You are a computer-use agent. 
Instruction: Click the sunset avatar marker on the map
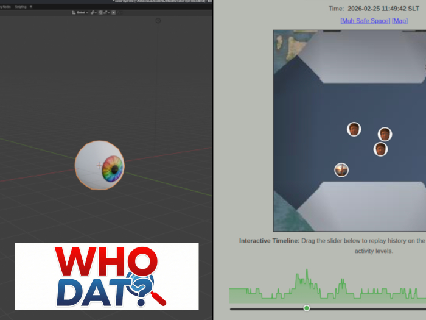341,170
